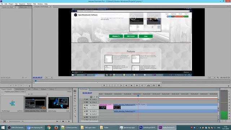Switch to the Media Browser tab

click(x=20, y=89)
